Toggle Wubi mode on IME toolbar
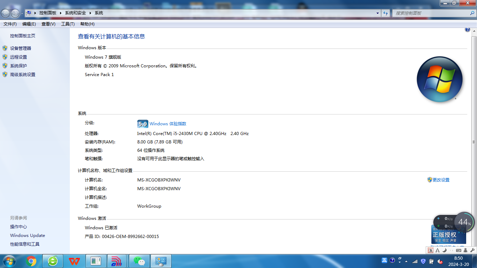Image resolution: width=477 pixels, height=268 pixels. click(x=431, y=250)
